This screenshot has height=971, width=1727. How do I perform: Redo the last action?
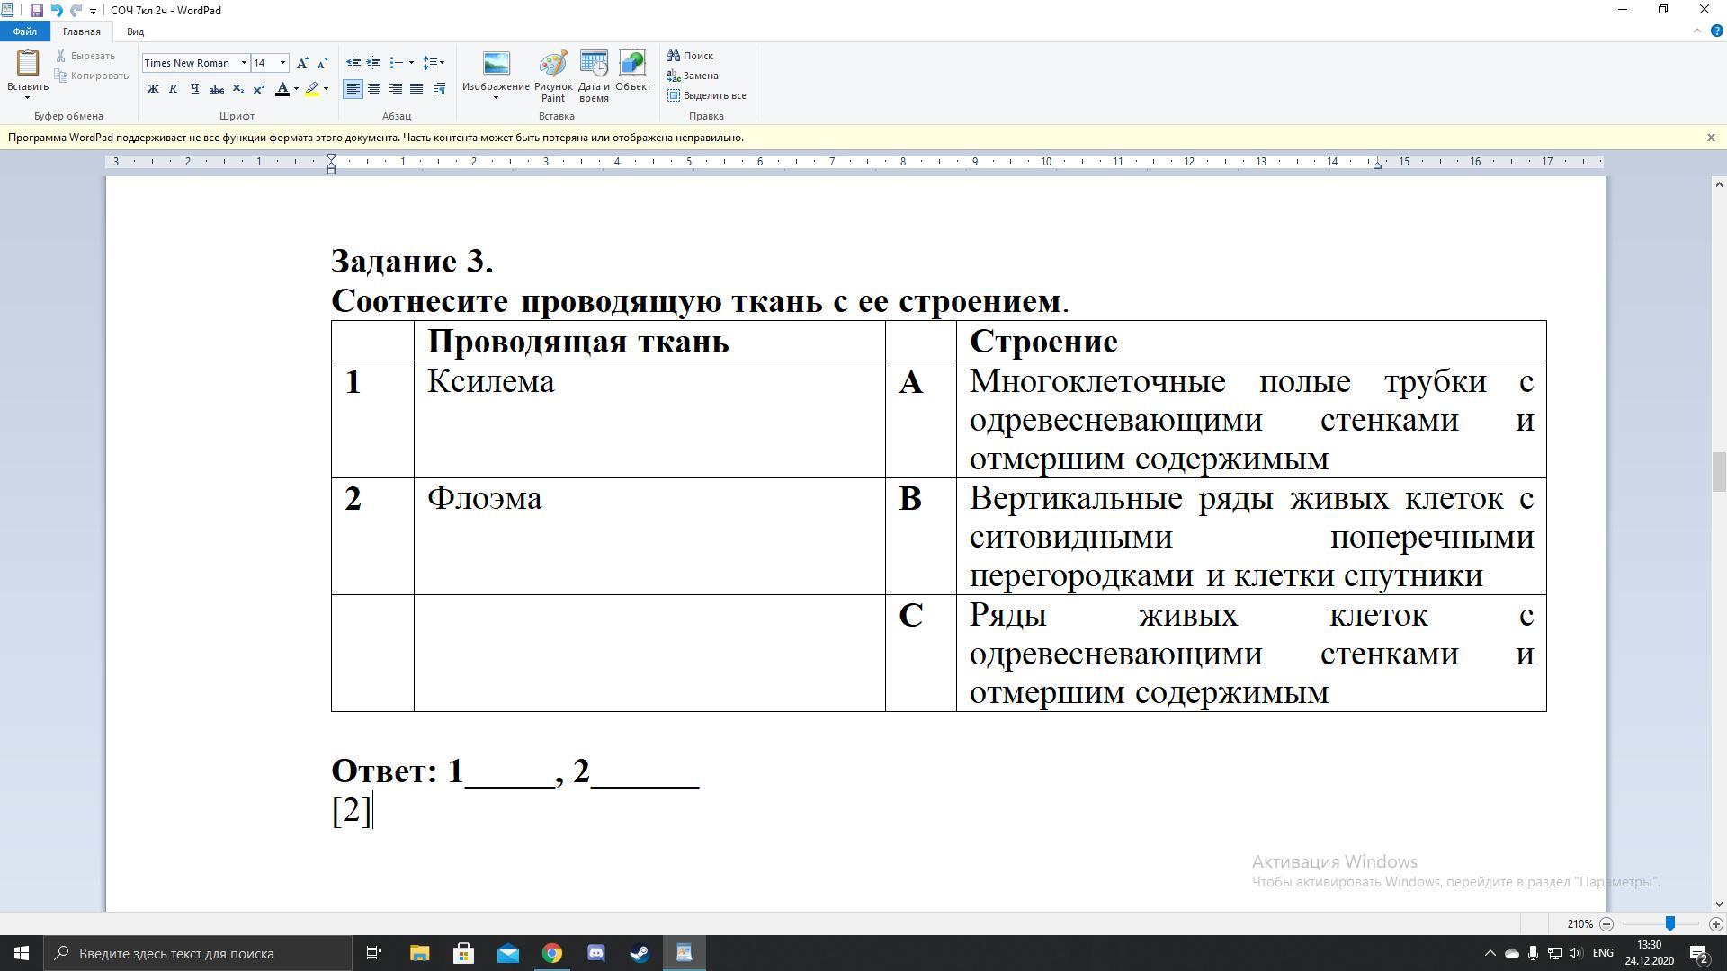point(76,11)
